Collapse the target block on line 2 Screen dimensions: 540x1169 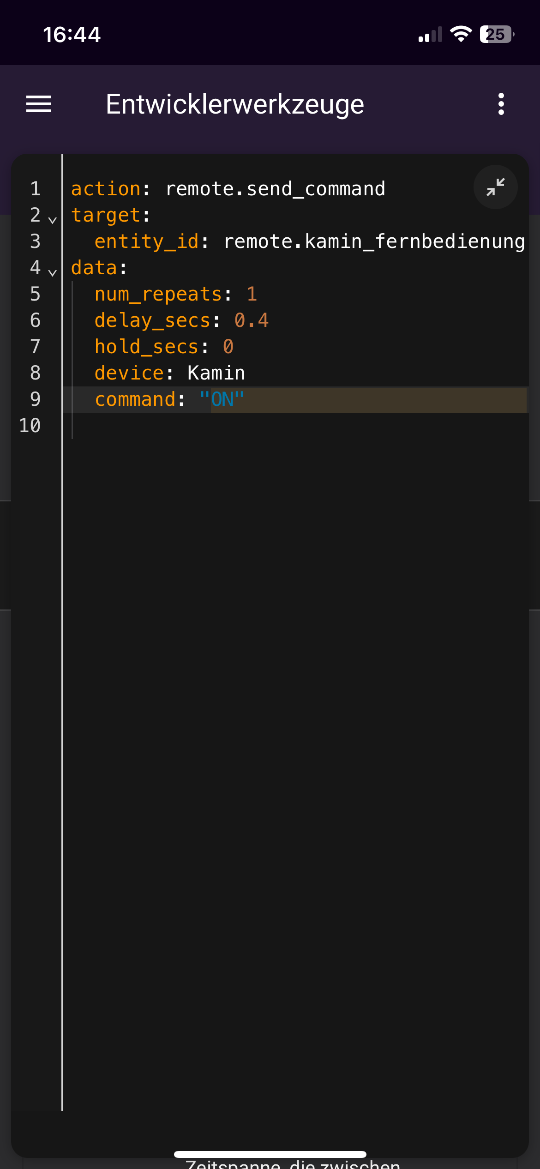[x=53, y=220]
